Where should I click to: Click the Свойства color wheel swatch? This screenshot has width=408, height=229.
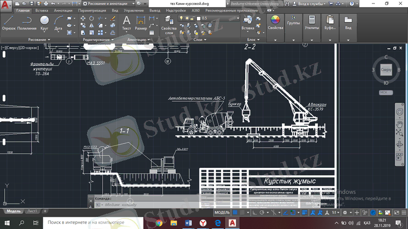(275, 20)
